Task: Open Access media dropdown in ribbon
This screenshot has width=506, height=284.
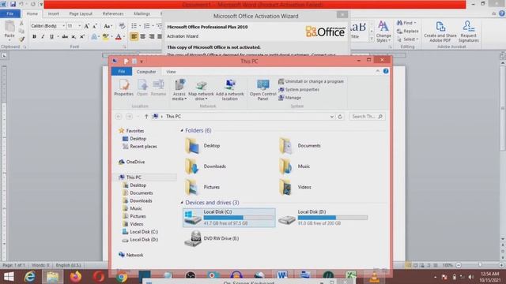Action: coord(179,90)
